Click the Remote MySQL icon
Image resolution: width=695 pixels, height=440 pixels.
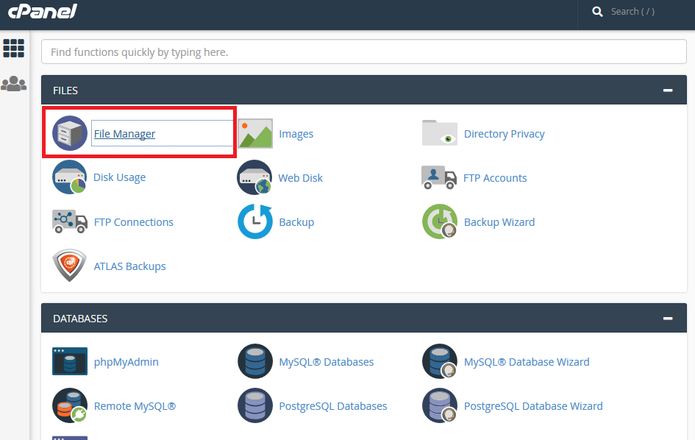[70, 405]
